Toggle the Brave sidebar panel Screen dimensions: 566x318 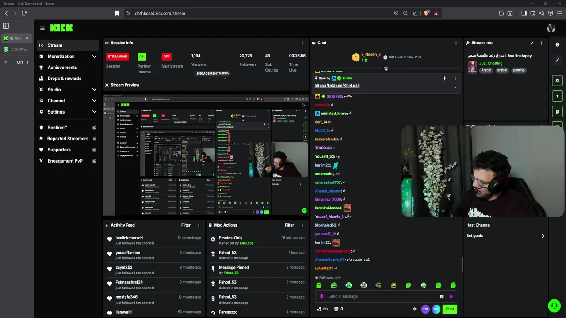(x=524, y=13)
